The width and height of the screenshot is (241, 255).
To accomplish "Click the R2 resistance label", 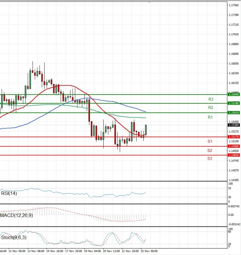I will (210, 108).
